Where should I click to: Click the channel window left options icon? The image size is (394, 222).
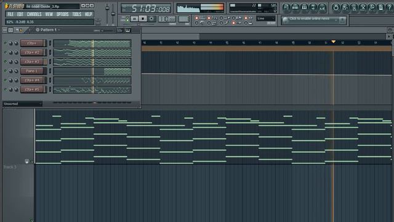(5, 30)
